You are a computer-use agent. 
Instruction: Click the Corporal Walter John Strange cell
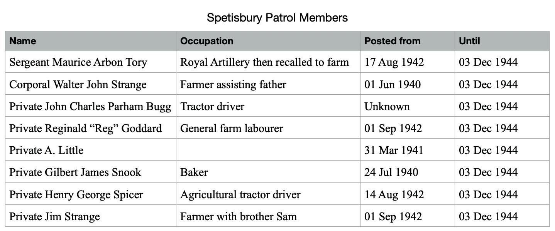pyautogui.click(x=78, y=84)
